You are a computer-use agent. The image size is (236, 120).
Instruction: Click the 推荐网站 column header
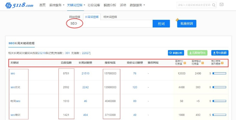[x=153, y=63]
